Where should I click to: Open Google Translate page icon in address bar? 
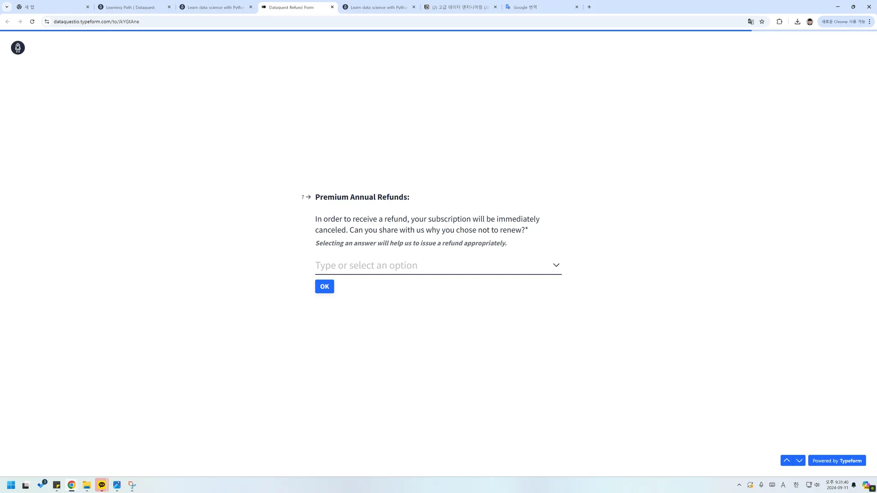pos(751,21)
